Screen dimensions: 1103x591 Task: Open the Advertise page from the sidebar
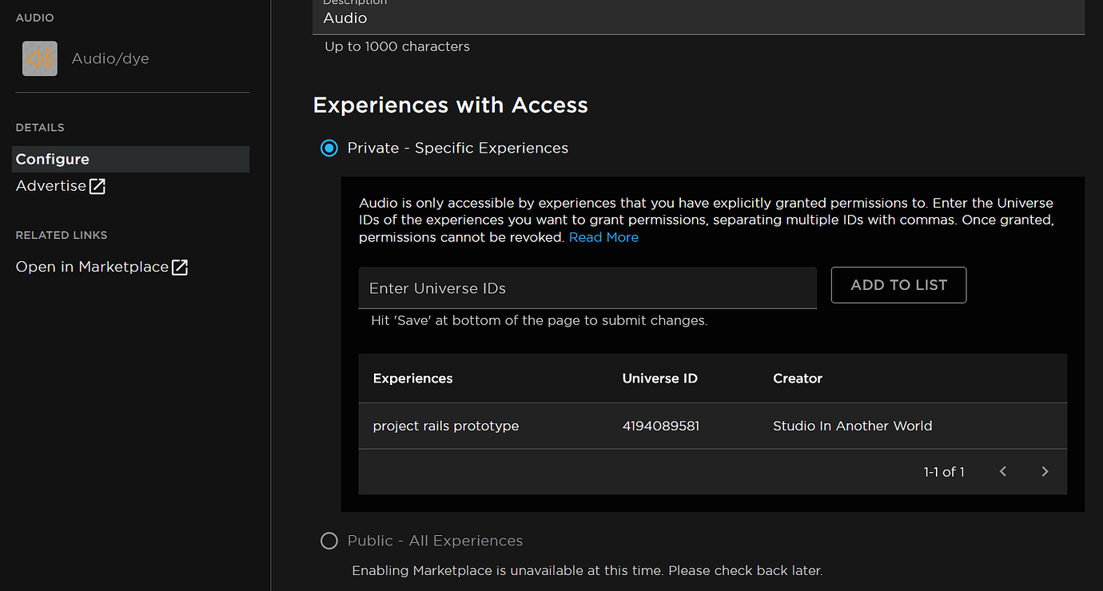click(x=50, y=185)
